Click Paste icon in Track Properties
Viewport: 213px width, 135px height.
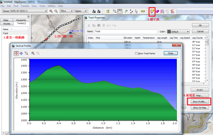pyautogui.click(x=99, y=26)
